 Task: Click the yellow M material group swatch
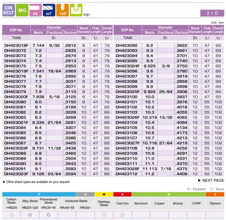click(x=104, y=195)
